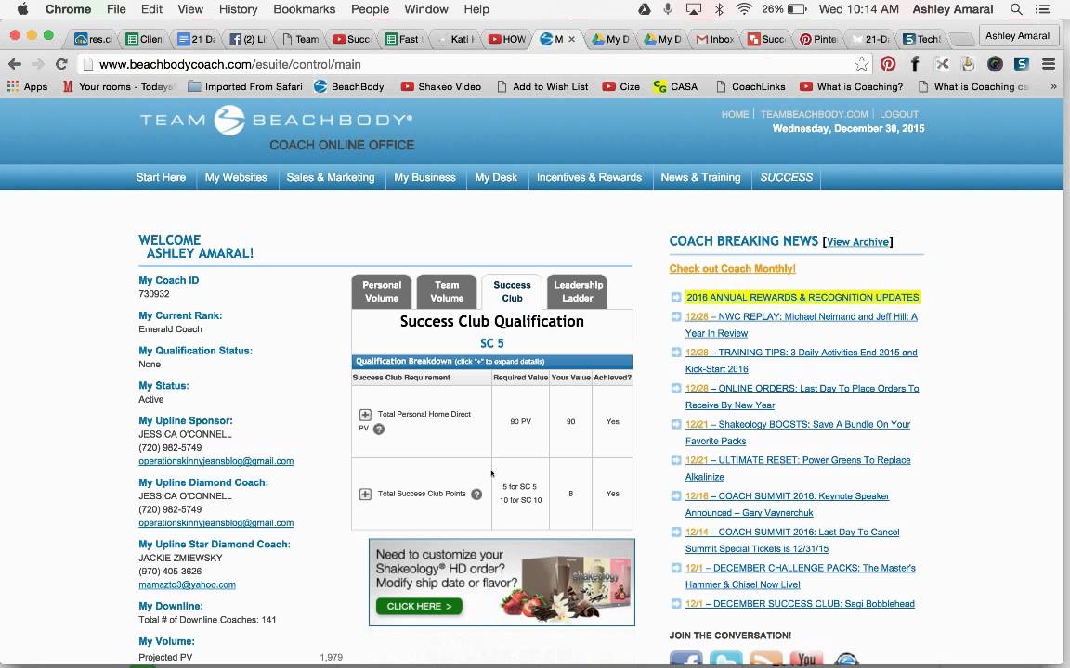Open the Shakeo Video bookmark
Viewport: 1070px width, 668px height.
pyautogui.click(x=441, y=86)
